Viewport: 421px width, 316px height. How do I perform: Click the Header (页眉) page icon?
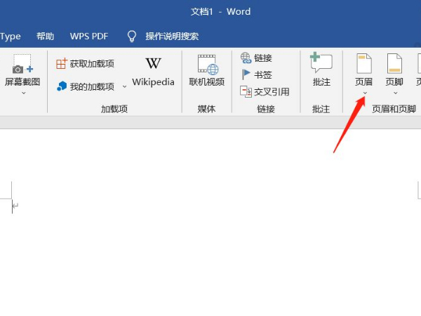363,64
